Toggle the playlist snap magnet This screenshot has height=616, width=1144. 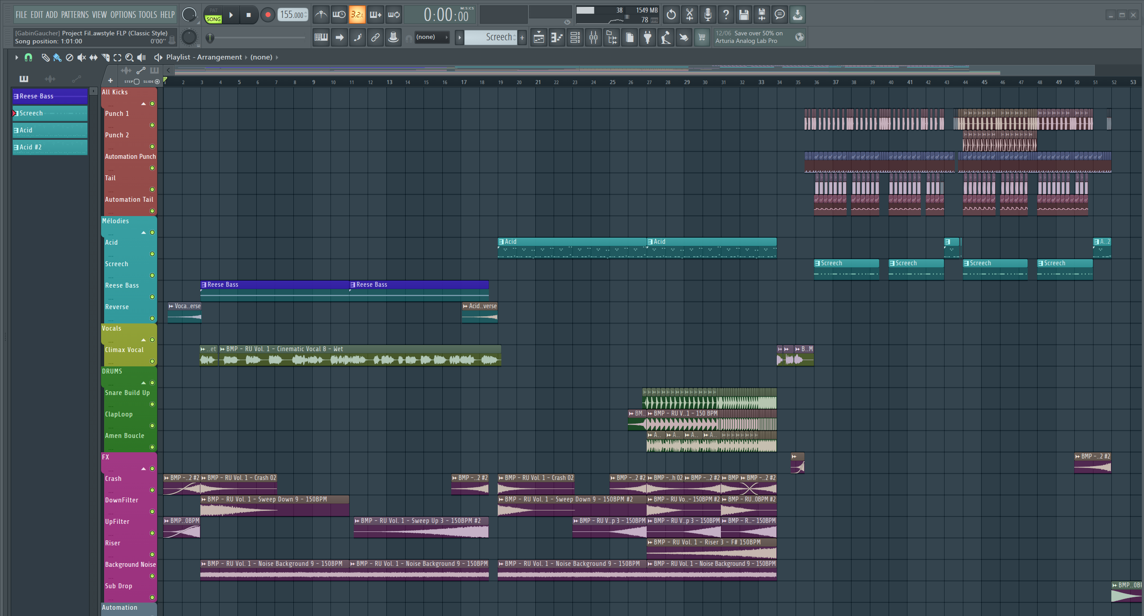pos(28,57)
